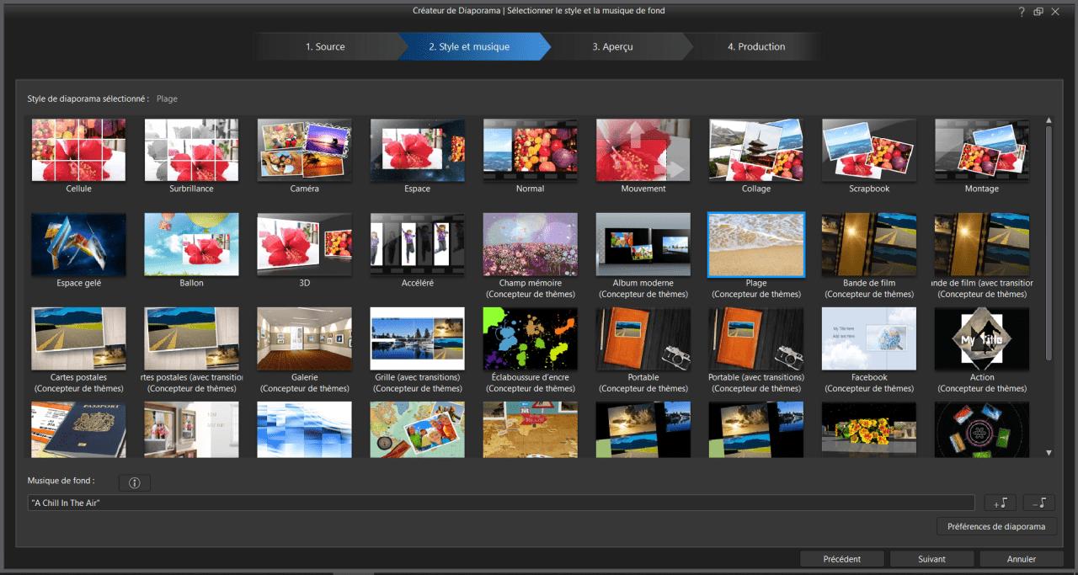The height and width of the screenshot is (575, 1078).
Task: Pick the Éclaboussure d'encre style
Action: 530,338
